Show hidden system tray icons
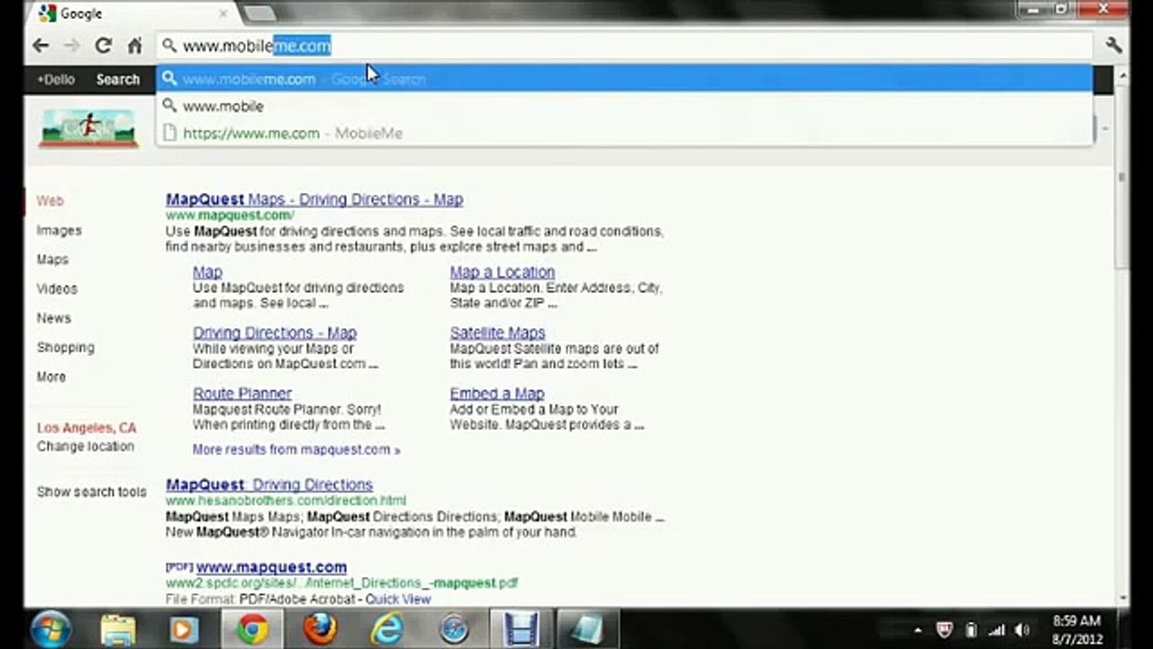The image size is (1153, 649). pyautogui.click(x=918, y=630)
